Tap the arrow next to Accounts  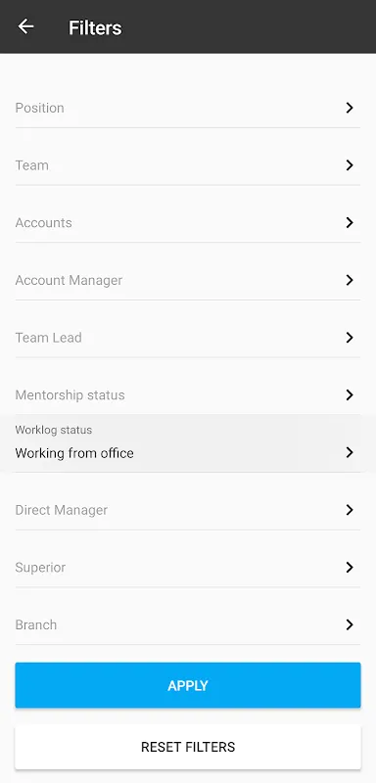click(350, 223)
